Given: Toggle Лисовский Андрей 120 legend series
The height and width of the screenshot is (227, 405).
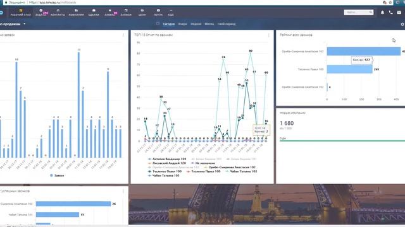Looking at the screenshot, I should pos(167,163).
